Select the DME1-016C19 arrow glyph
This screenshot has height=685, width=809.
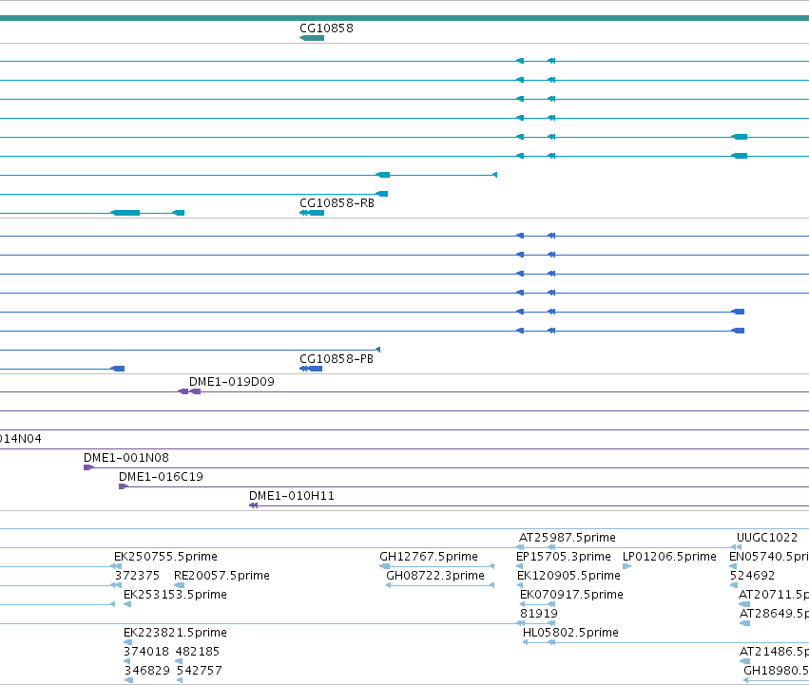pyautogui.click(x=124, y=486)
